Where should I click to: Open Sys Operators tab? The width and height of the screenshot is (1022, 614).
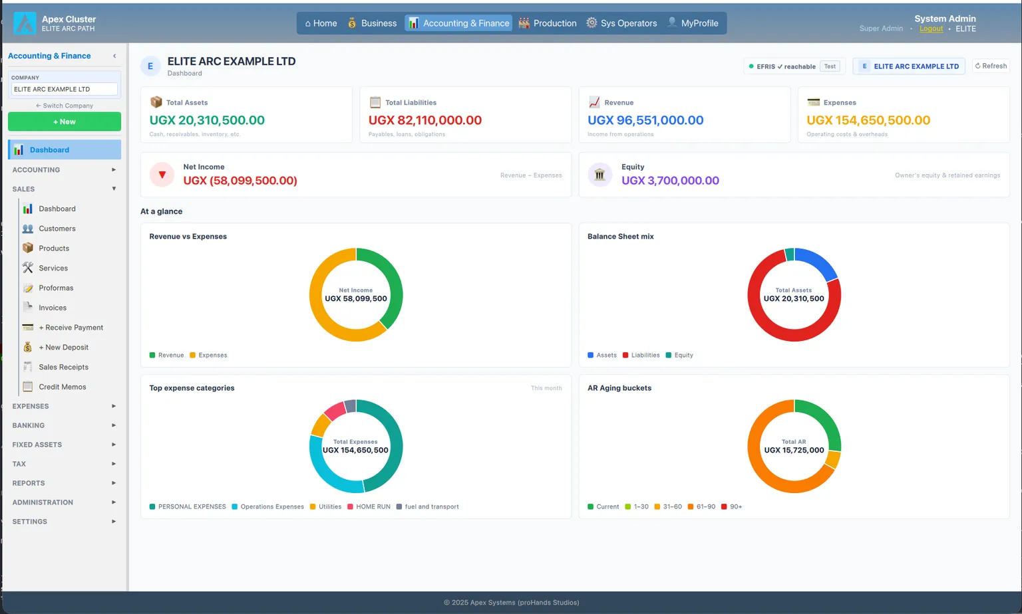tap(621, 23)
